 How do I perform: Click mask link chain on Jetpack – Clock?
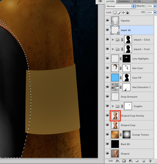coord(122,40)
